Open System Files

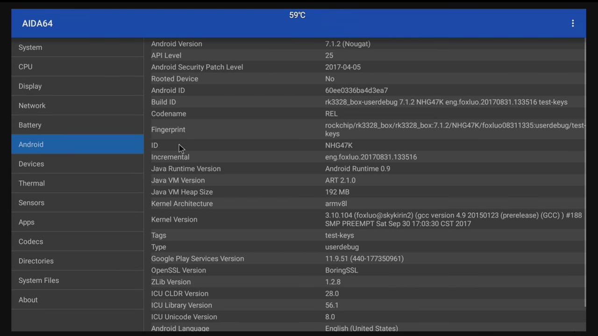click(38, 280)
